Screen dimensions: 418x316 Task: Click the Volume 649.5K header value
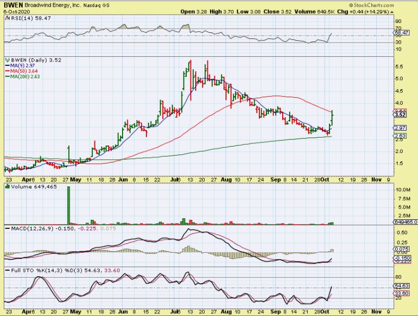(315, 12)
